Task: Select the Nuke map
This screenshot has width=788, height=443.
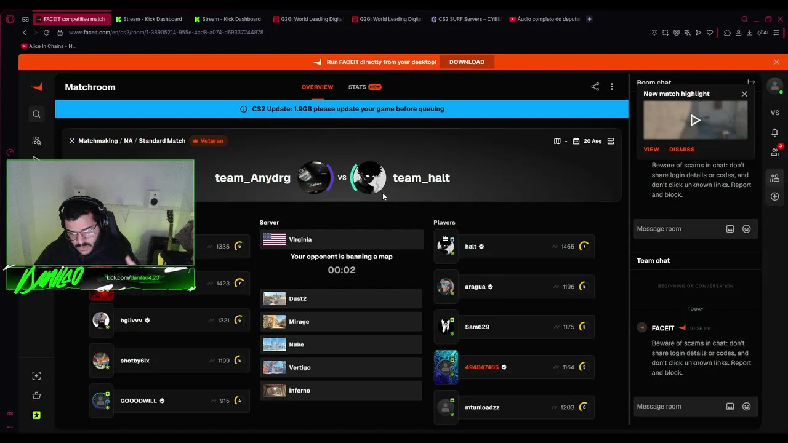Action: tap(341, 345)
